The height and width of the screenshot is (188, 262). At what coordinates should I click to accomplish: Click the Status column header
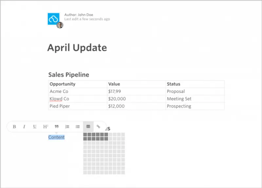(x=174, y=84)
